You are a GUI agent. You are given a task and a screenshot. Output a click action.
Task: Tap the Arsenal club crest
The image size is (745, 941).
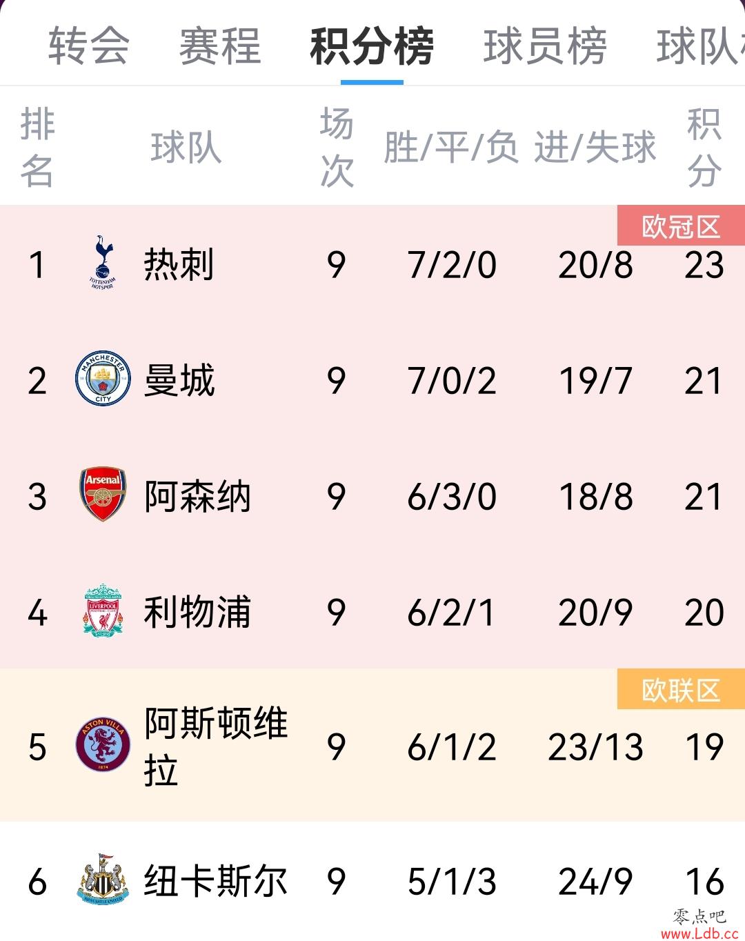click(x=103, y=494)
